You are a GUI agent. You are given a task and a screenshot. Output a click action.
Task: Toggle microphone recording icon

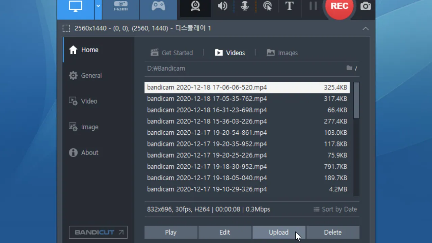pyautogui.click(x=245, y=6)
